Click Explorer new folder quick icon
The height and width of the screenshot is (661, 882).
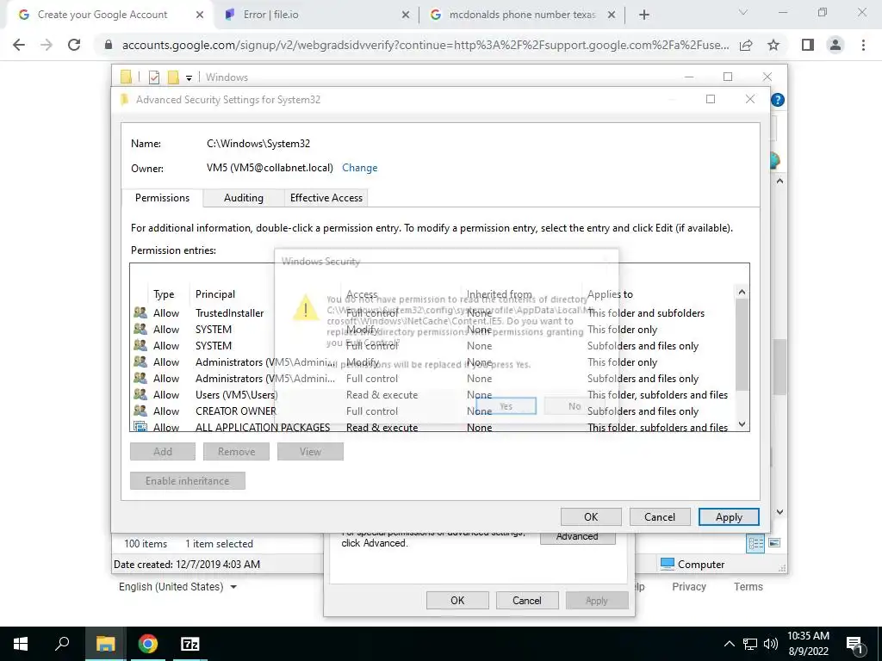click(173, 77)
